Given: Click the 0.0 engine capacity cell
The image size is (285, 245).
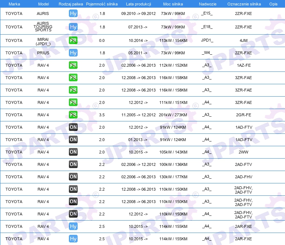Looking at the screenshot, I should (102, 40).
